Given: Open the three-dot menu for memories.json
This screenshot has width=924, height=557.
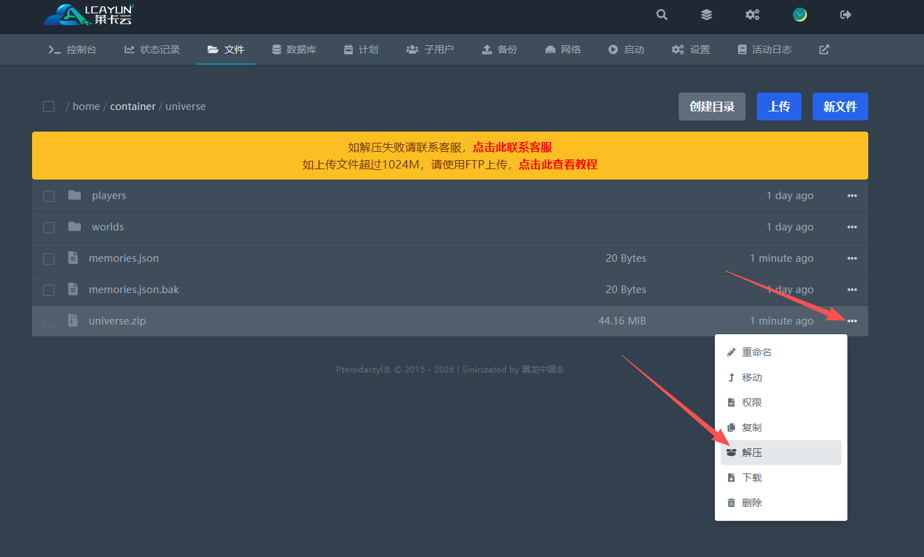Looking at the screenshot, I should 852,258.
